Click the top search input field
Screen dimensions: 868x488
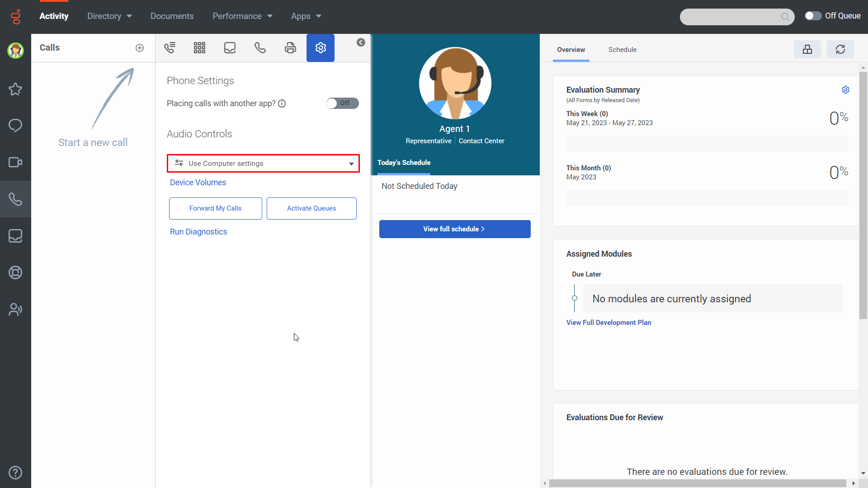(x=730, y=17)
